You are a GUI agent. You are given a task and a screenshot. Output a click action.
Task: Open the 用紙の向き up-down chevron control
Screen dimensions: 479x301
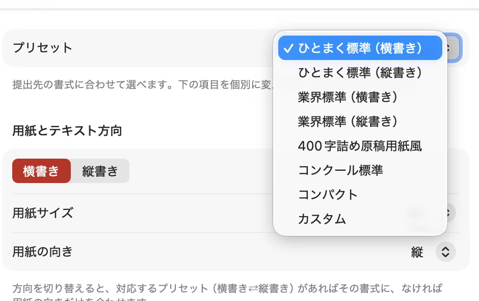point(446,252)
